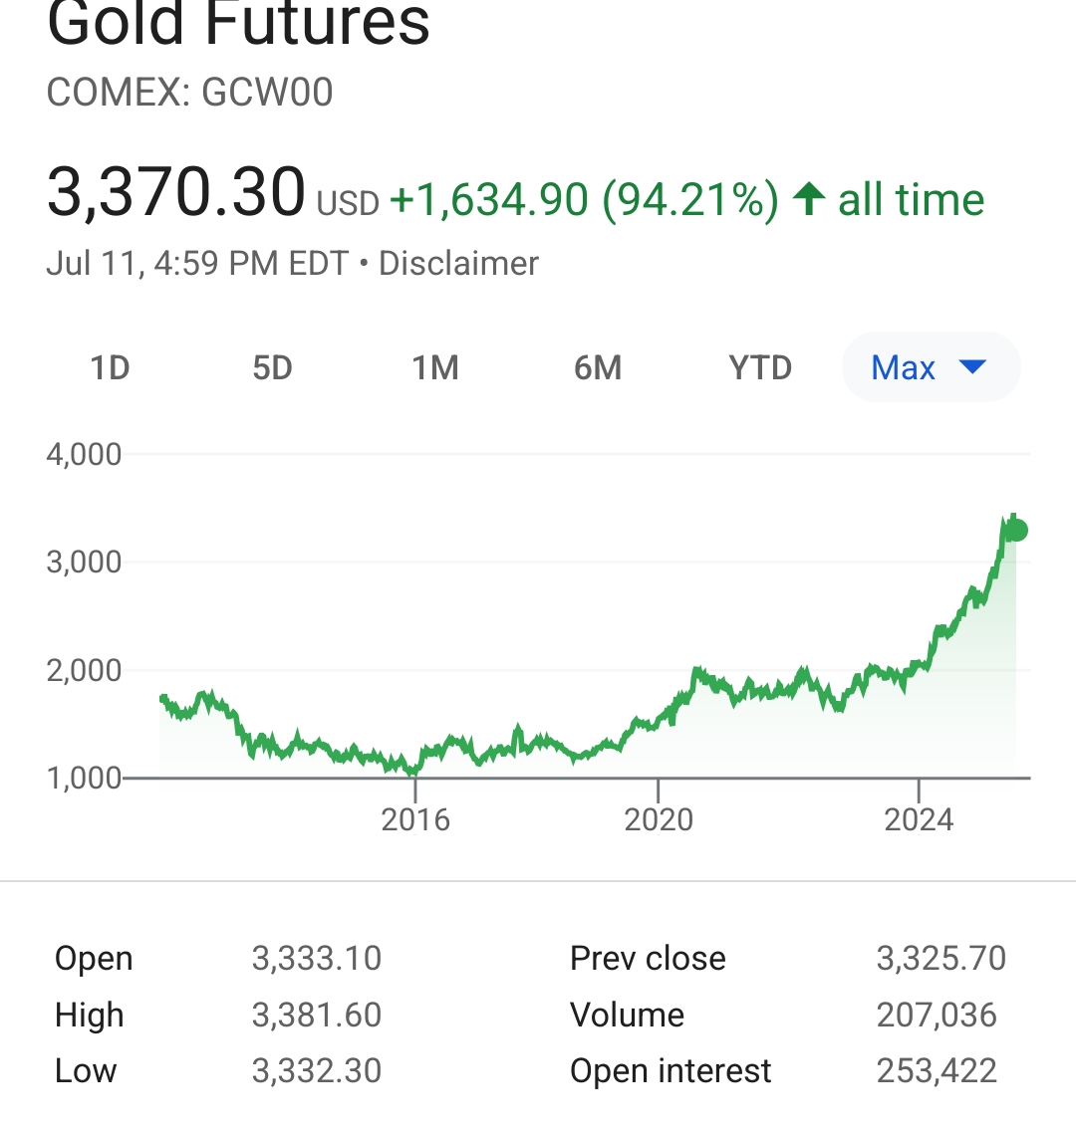The width and height of the screenshot is (1076, 1134).
Task: Click the COMEX: GCW00 ticker text
Action: click(190, 93)
